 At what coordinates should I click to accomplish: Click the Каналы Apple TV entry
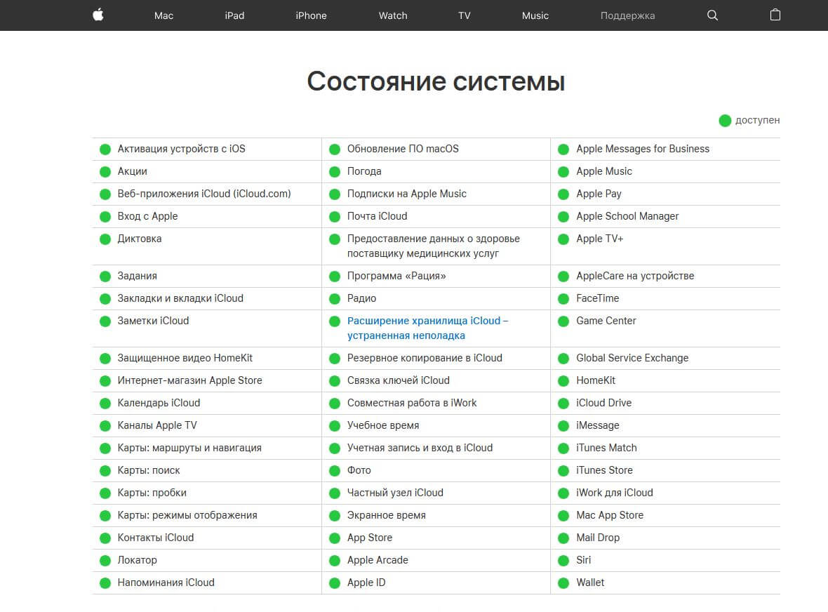[157, 425]
